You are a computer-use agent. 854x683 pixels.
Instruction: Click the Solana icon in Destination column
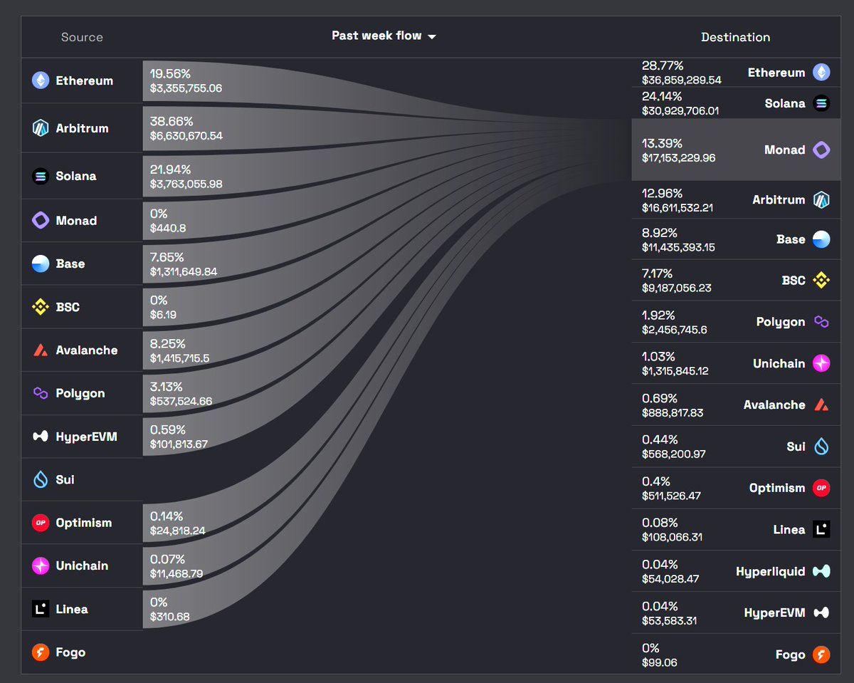[x=821, y=103]
